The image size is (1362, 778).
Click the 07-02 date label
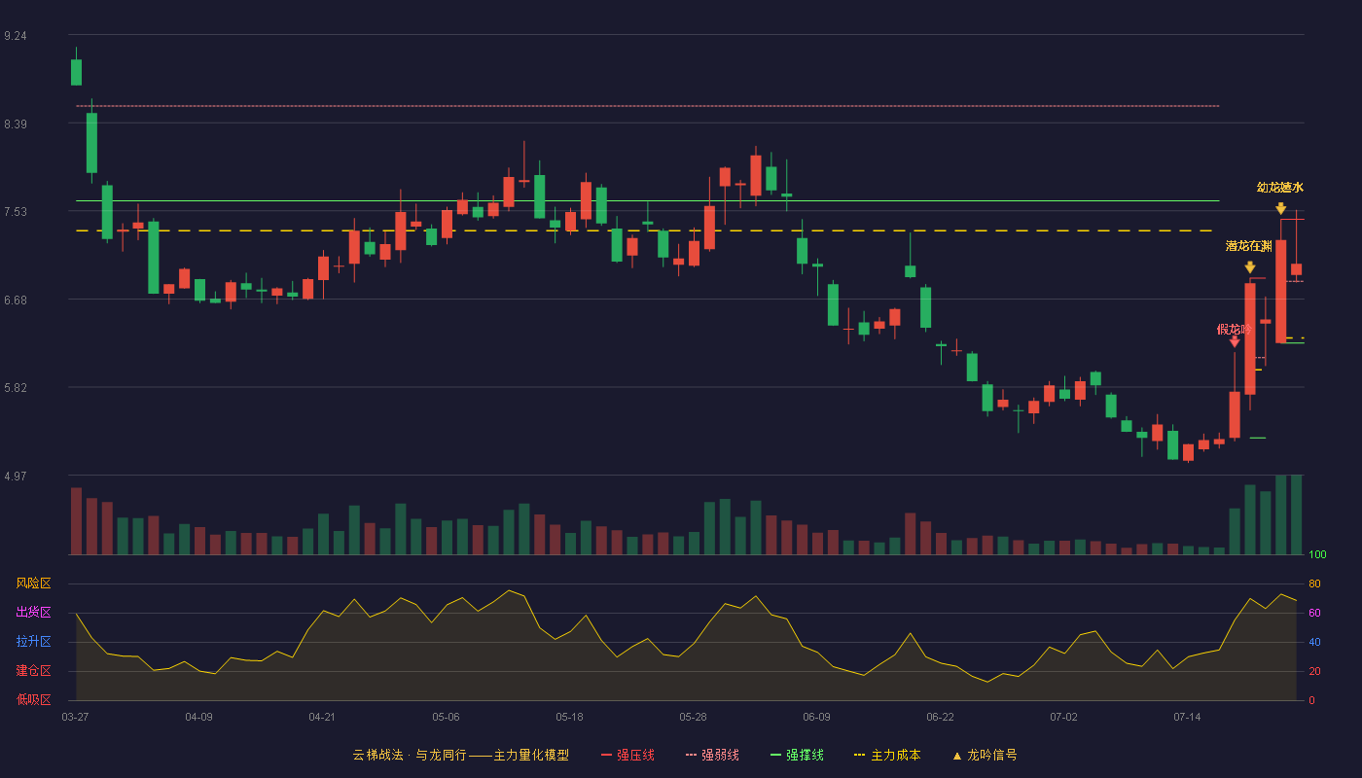pyautogui.click(x=1063, y=717)
